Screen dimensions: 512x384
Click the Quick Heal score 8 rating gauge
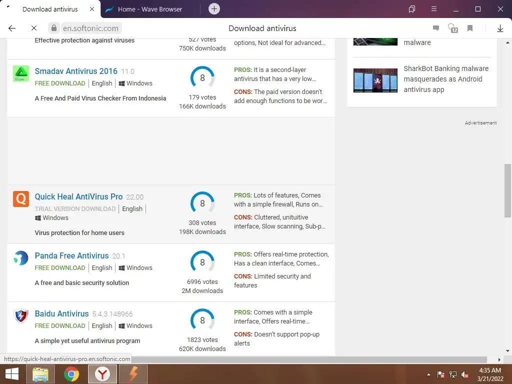(202, 203)
